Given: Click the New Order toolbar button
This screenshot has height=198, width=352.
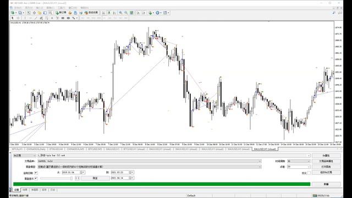Looking at the screenshot, I should click(x=61, y=13).
